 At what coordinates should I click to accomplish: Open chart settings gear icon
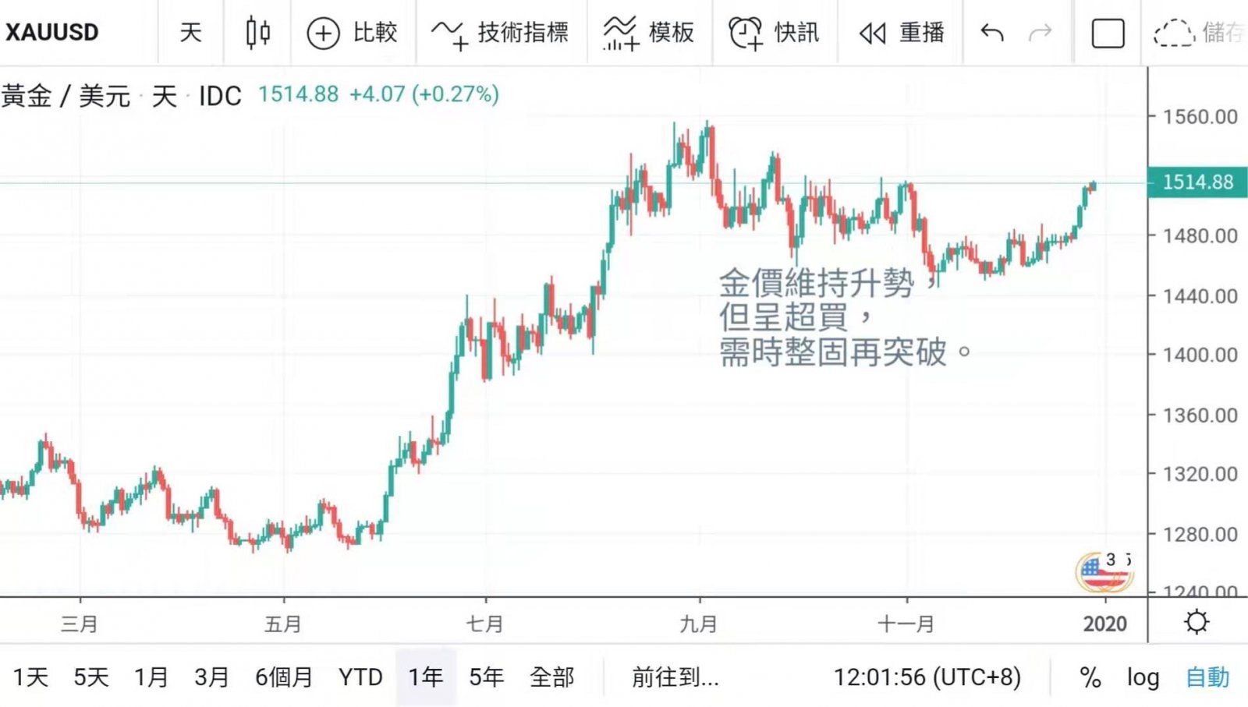(x=1196, y=622)
